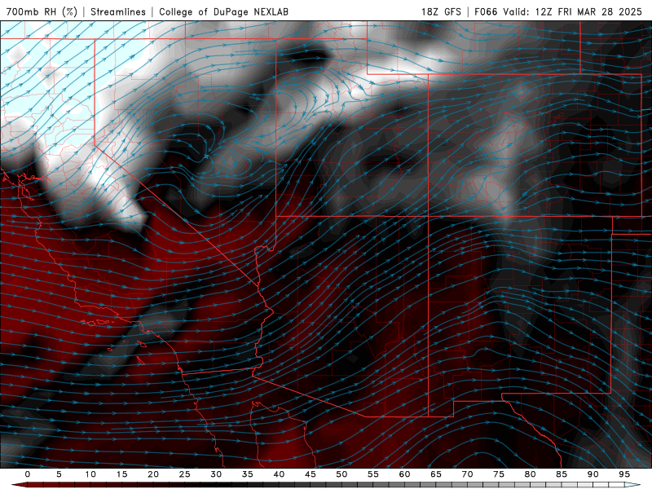652x489 pixels.
Task: Click the "Streamlines" label in the header
Action: (x=118, y=11)
